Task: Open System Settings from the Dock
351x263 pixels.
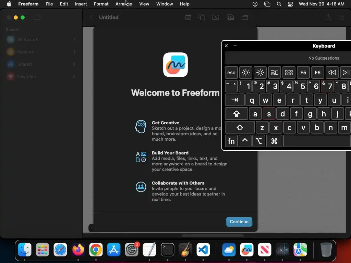Action: point(132,250)
